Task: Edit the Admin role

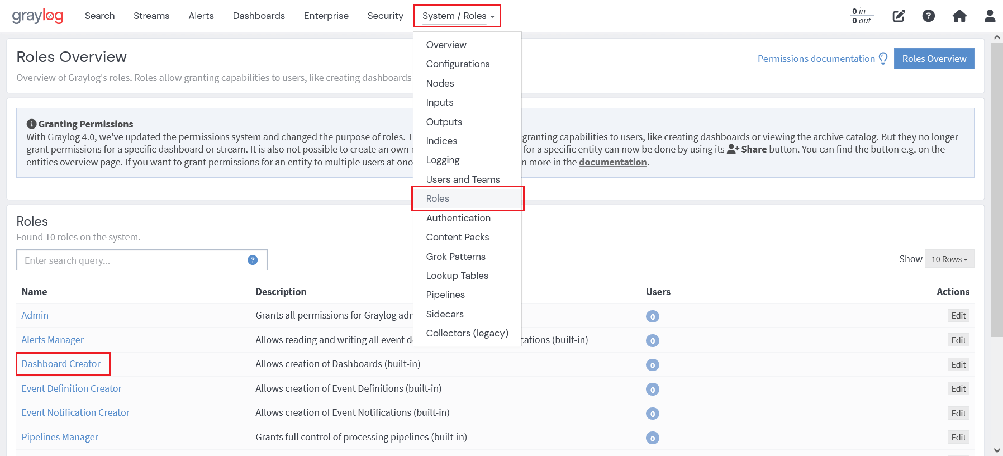Action: [958, 316]
